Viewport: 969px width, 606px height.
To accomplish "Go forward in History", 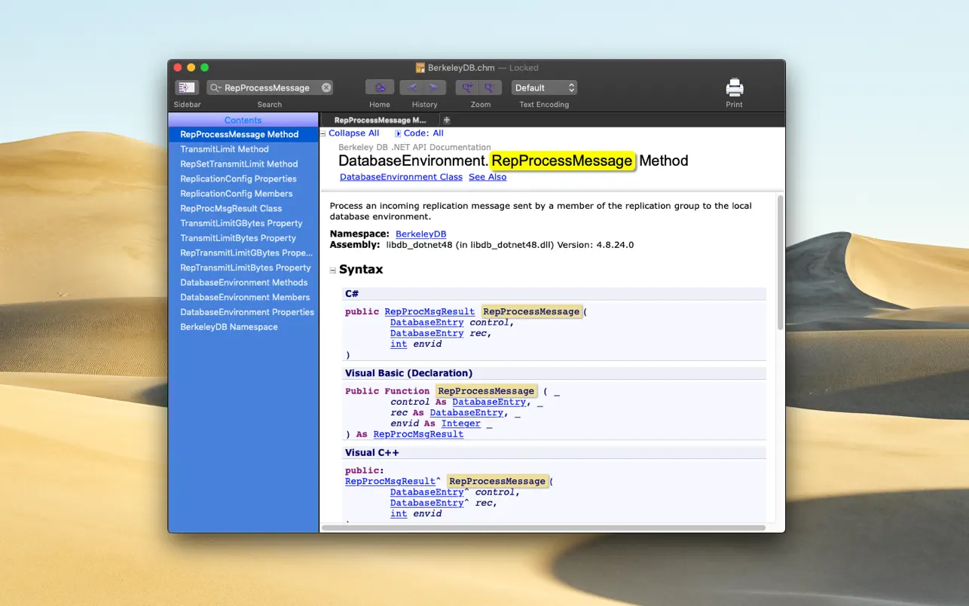I will click(434, 87).
